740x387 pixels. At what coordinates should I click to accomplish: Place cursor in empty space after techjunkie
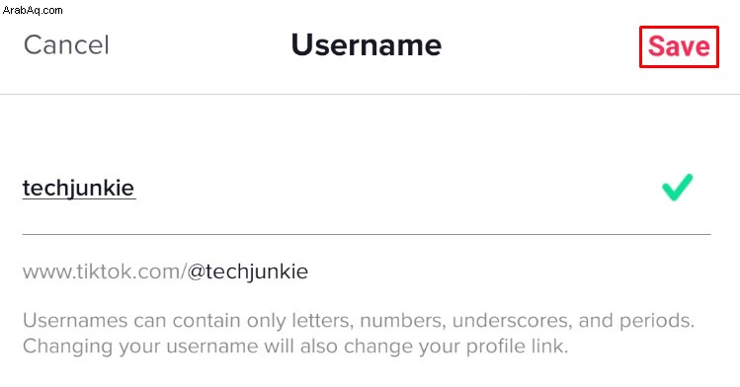pyautogui.click(x=396, y=189)
